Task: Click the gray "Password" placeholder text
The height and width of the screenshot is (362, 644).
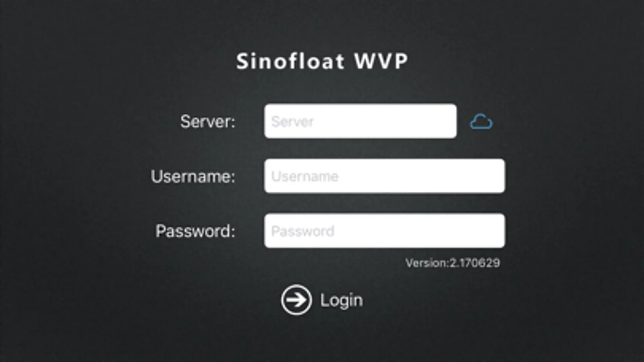Action: tap(303, 231)
